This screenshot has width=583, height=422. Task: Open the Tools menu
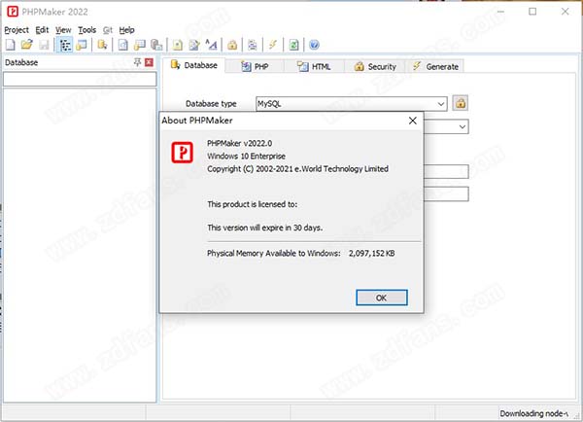point(87,30)
